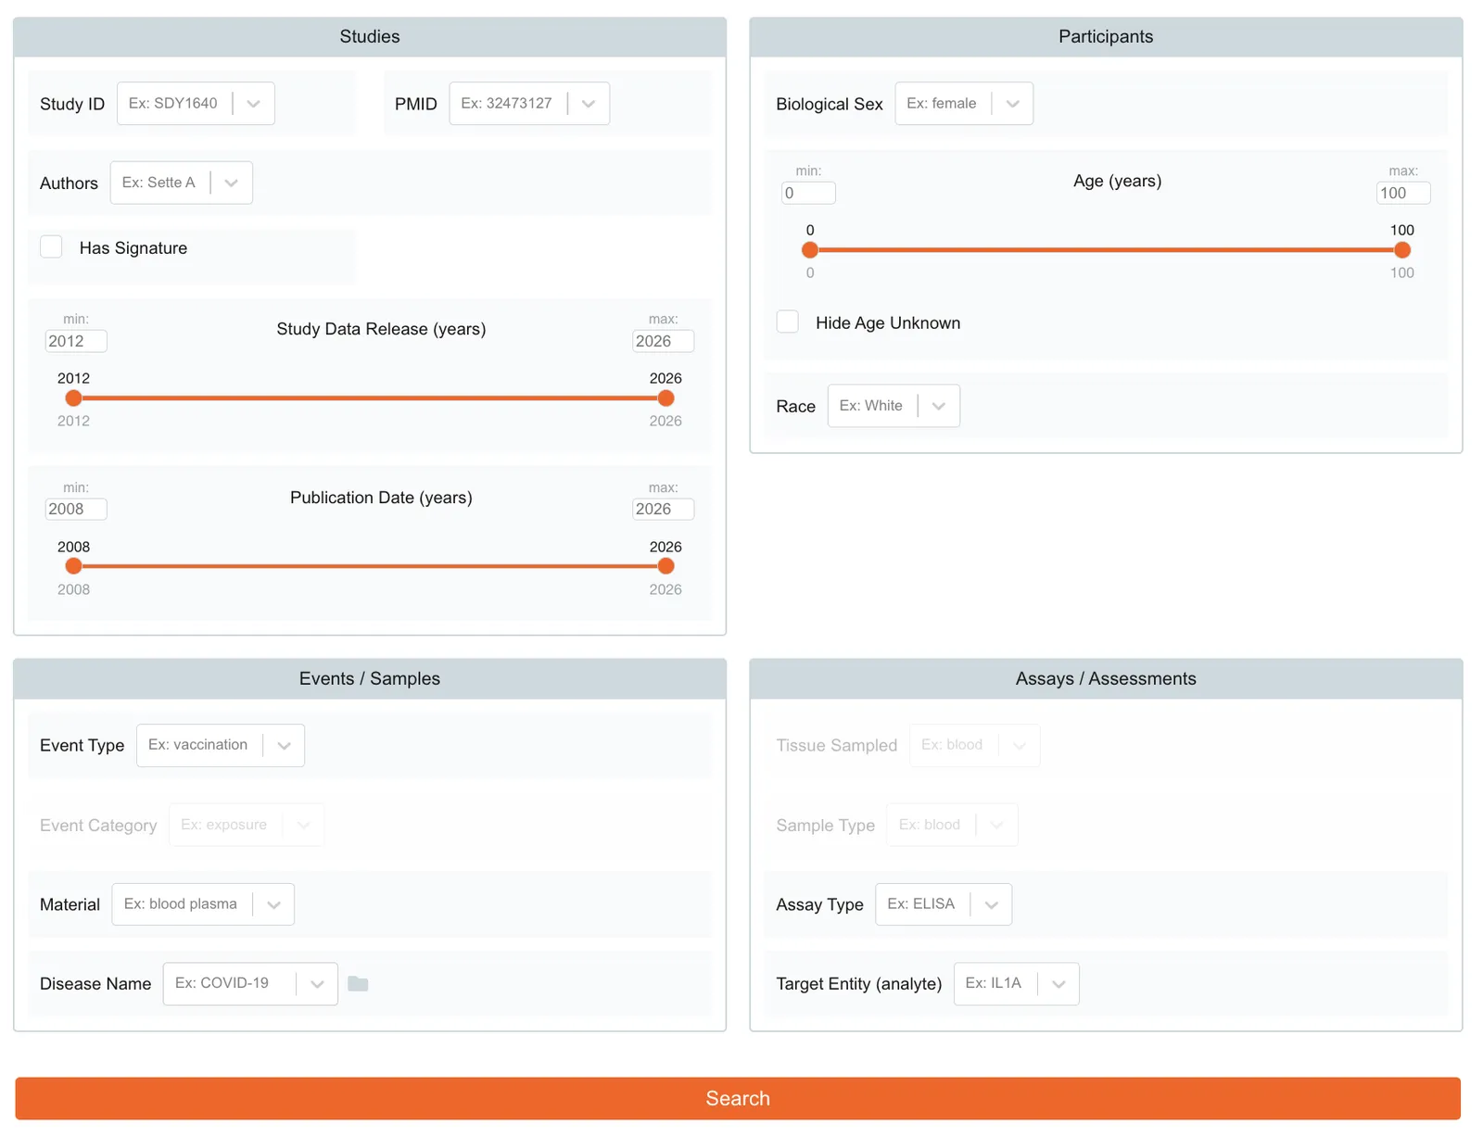Screen dimensions: 1483x1136
Task: Expand the Target Entity (analyte) dropdown
Action: coord(1058,984)
